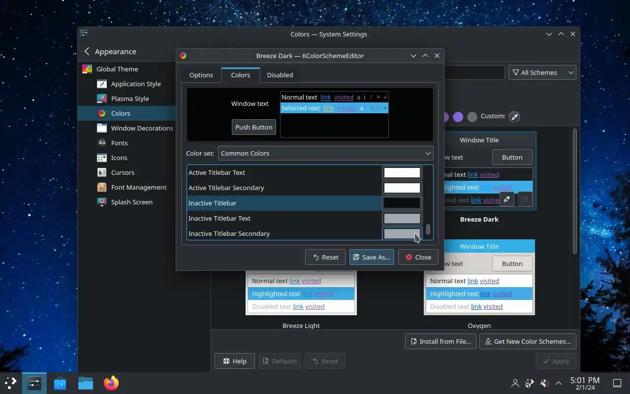Open Plasma Style settings
Image resolution: width=630 pixels, height=394 pixels.
click(126, 98)
